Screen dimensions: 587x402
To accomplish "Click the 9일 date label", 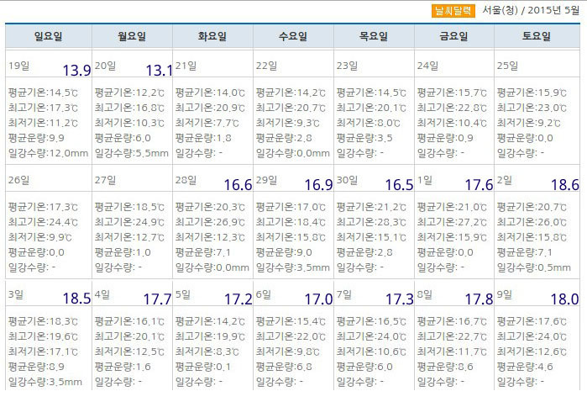I will tap(505, 294).
